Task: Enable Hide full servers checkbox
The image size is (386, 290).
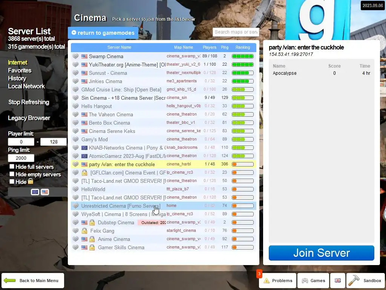Action: 12,167
